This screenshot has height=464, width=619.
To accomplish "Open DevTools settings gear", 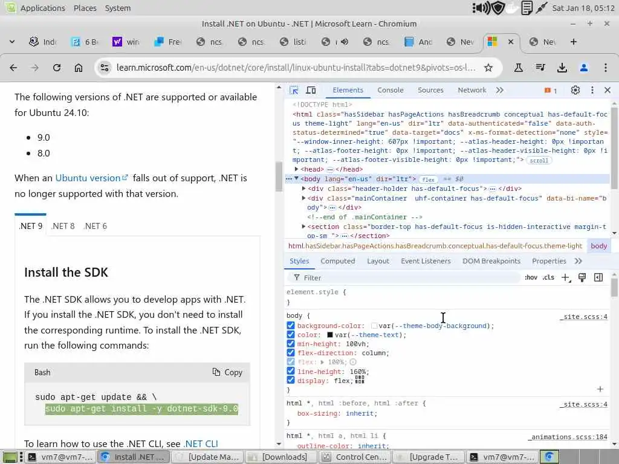I will 575,91.
